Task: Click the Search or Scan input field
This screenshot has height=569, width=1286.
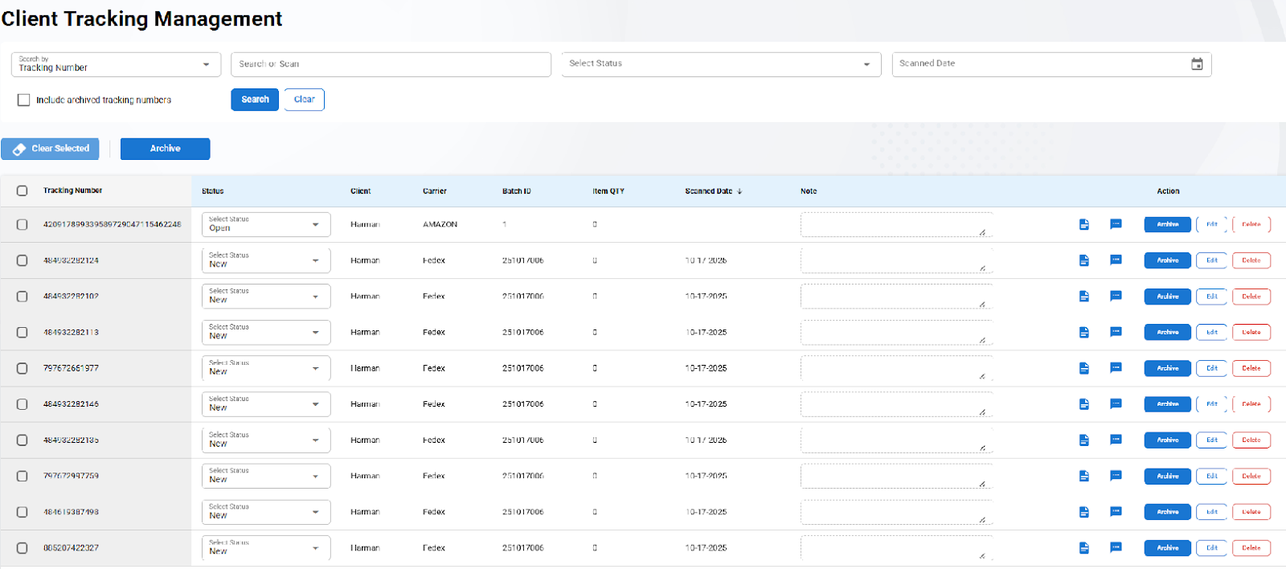Action: (x=391, y=64)
